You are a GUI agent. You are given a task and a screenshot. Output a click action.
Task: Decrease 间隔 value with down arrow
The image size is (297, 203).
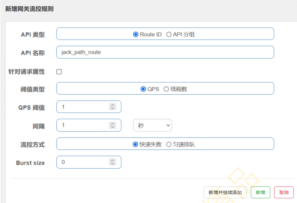[112, 127]
